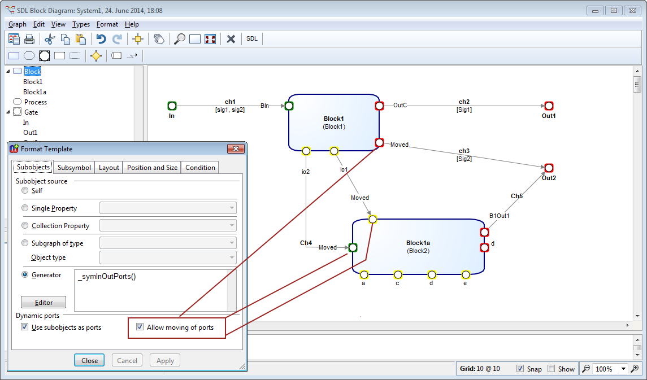Image resolution: width=647 pixels, height=380 pixels.
Task: Click the fit-to-window red arrows icon
Action: pyautogui.click(x=210, y=39)
